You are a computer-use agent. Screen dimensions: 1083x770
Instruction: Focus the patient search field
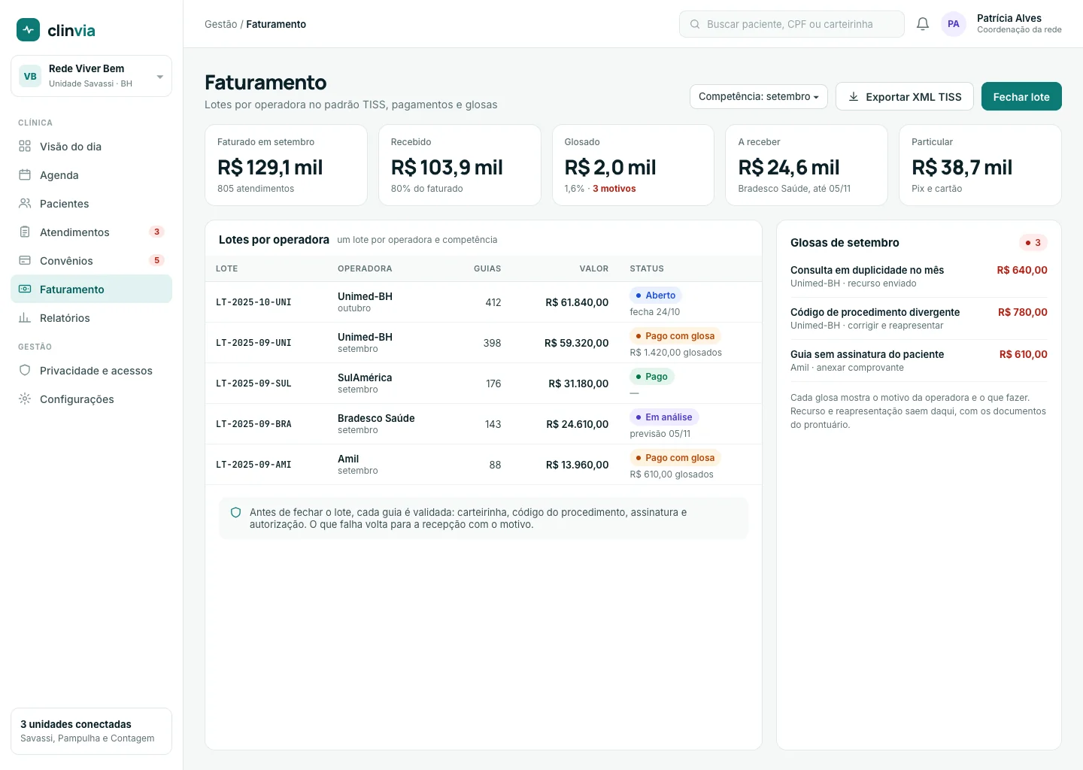(x=791, y=24)
